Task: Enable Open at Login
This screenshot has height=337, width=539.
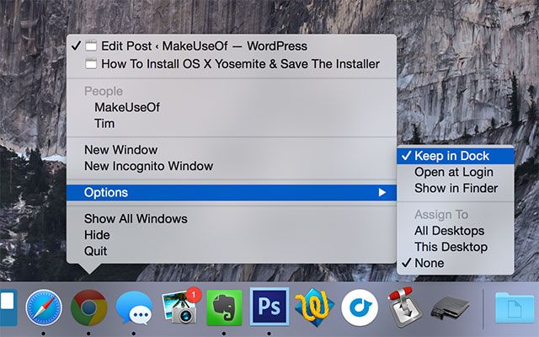Action: tap(453, 172)
